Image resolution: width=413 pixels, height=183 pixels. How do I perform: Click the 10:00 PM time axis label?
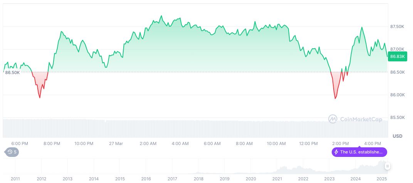tap(84, 143)
